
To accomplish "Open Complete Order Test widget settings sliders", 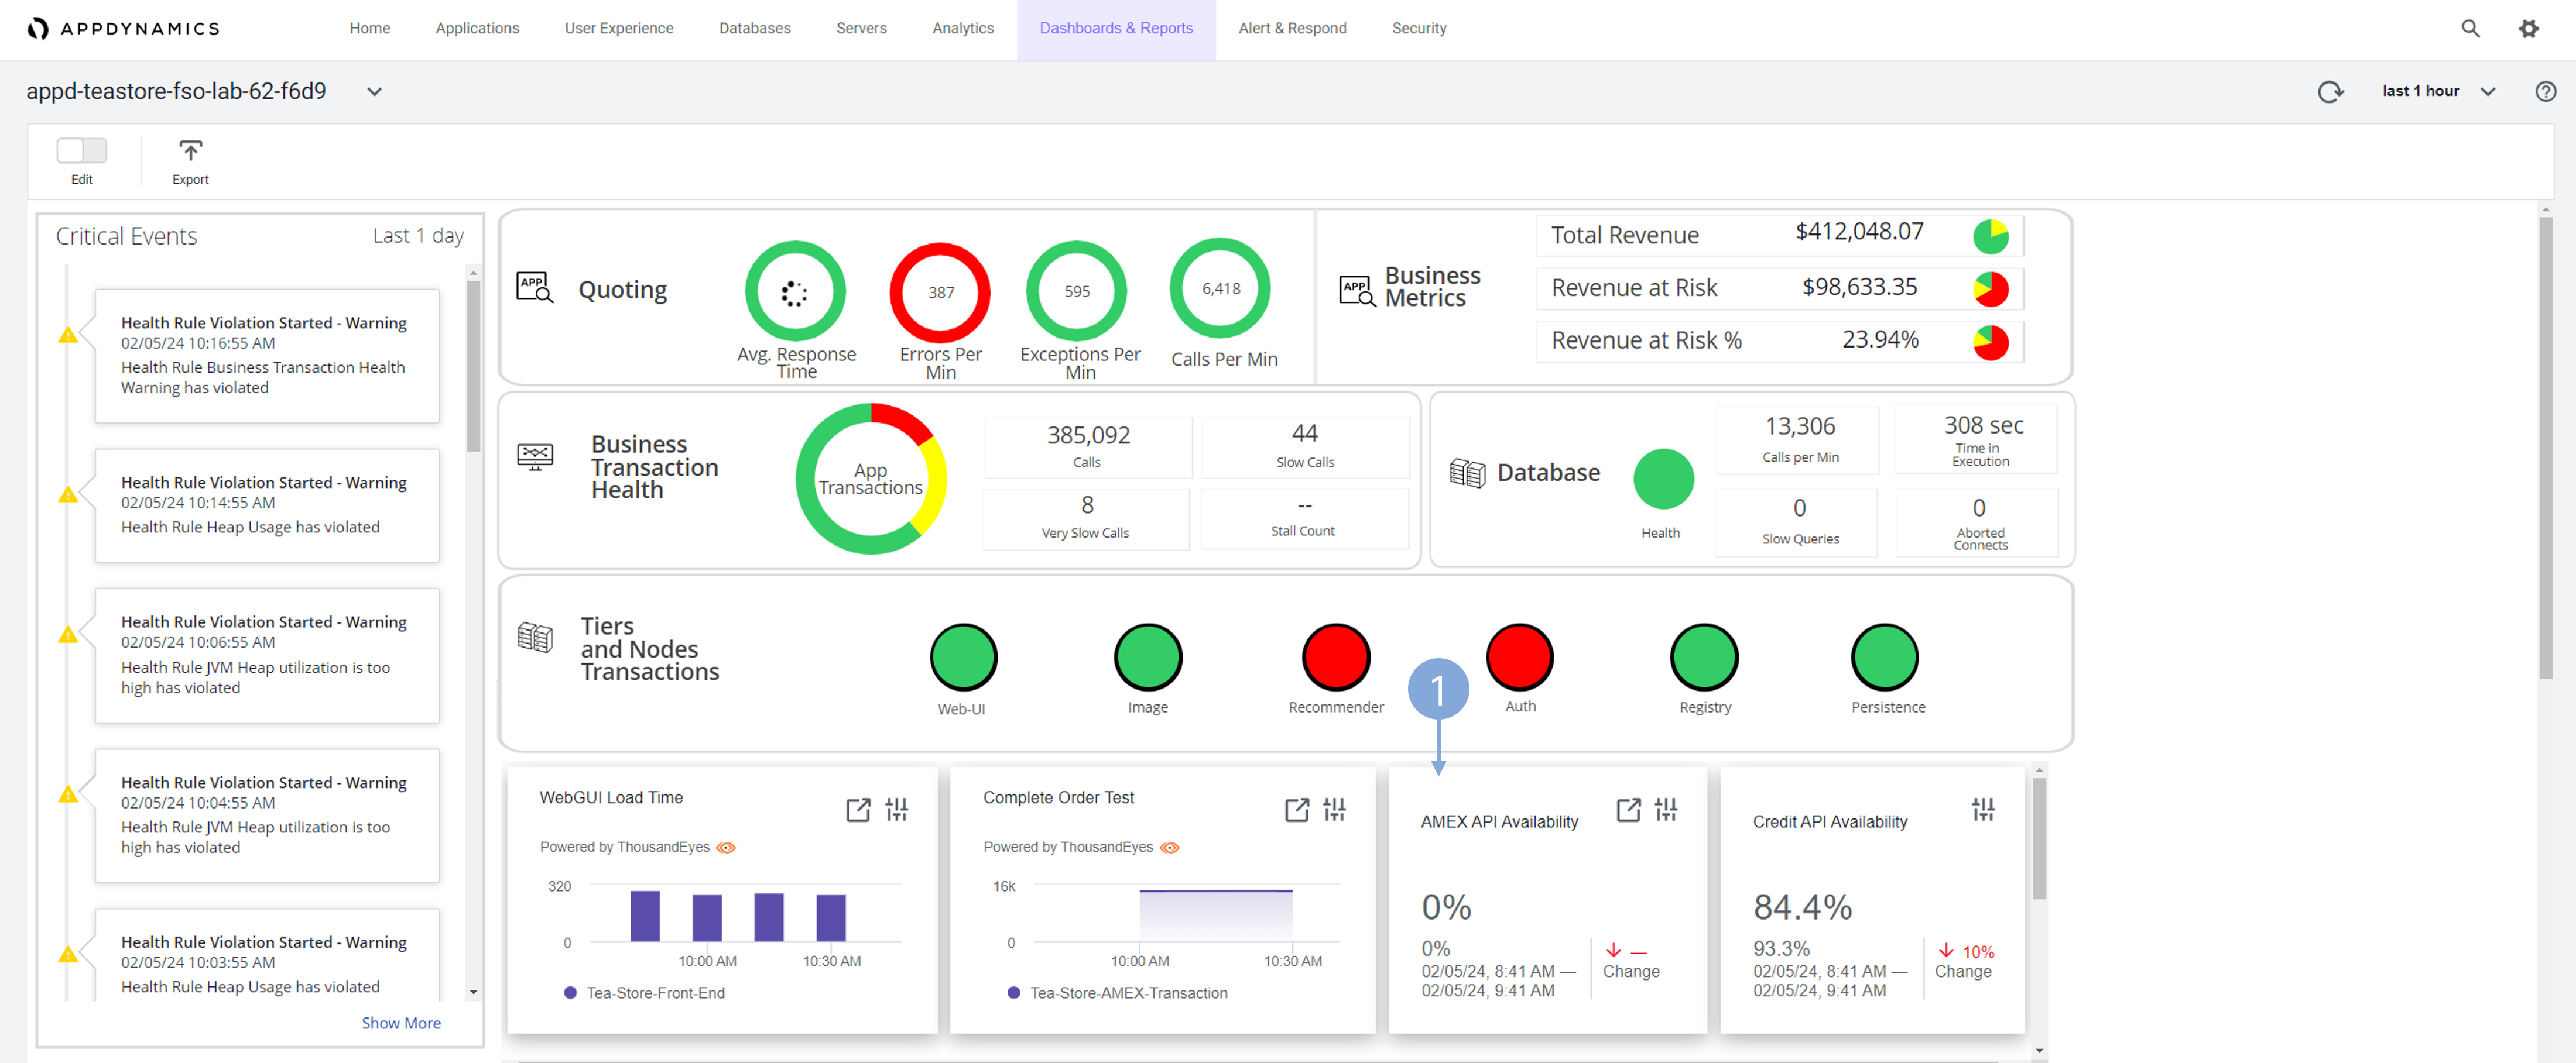I will click(x=1335, y=809).
